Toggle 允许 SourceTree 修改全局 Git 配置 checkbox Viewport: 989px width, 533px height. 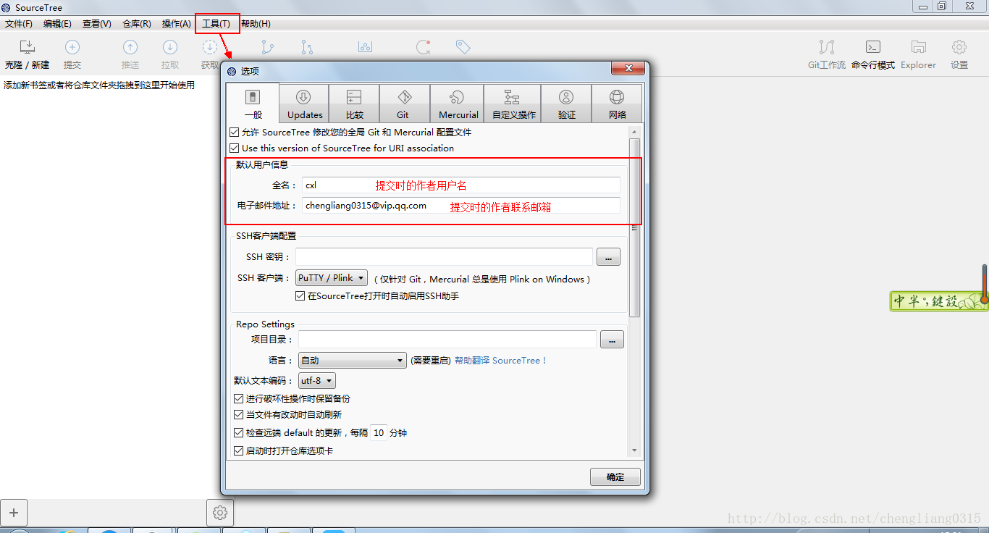[234, 133]
